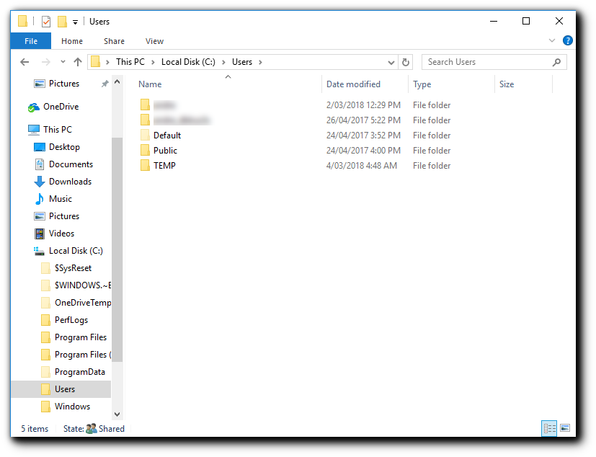Screen dimensions: 596x457
Task: Click the up-one-level arrow
Action: tap(78, 62)
